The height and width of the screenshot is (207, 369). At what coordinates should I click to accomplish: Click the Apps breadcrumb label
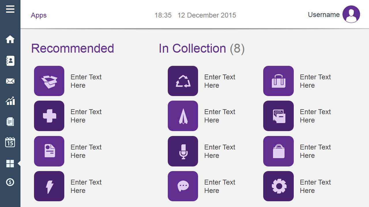[39, 15]
